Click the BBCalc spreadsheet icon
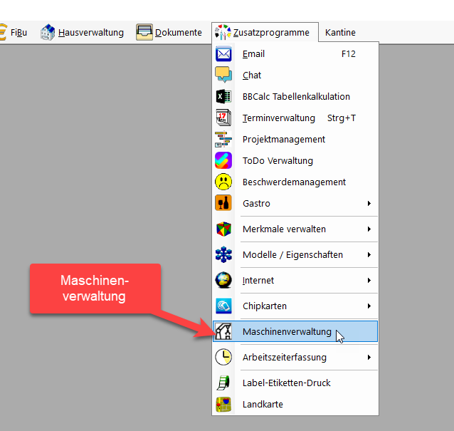Viewport: 454px width, 431px height. pyautogui.click(x=223, y=96)
